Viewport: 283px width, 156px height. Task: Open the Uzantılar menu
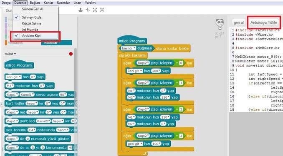click(63, 2)
